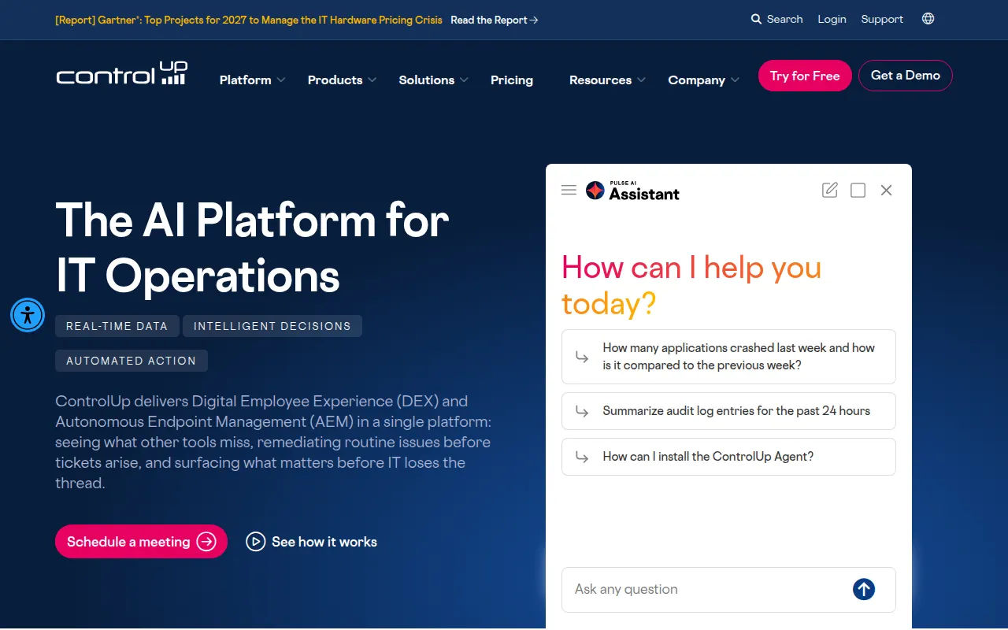Send the question with the up arrow
Viewport: 1008px width, 630px height.
coord(864,589)
